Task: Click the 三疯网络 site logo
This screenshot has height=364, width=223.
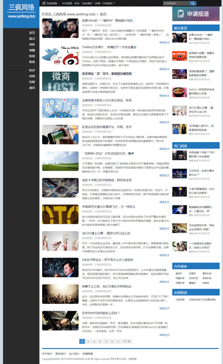Action: pyautogui.click(x=21, y=11)
